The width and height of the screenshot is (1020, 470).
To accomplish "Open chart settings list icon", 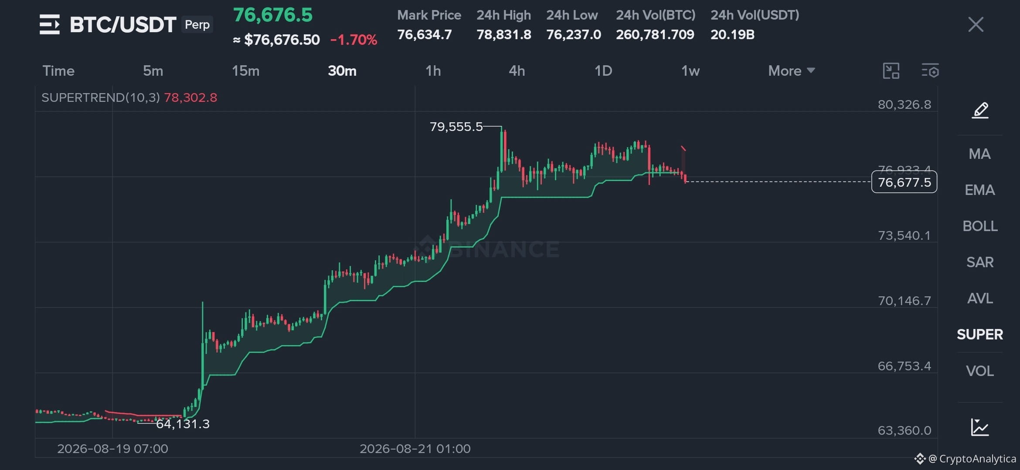I will pos(930,71).
